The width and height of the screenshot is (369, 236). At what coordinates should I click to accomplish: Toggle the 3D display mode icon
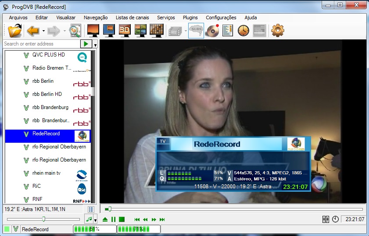pyautogui.click(x=125, y=31)
